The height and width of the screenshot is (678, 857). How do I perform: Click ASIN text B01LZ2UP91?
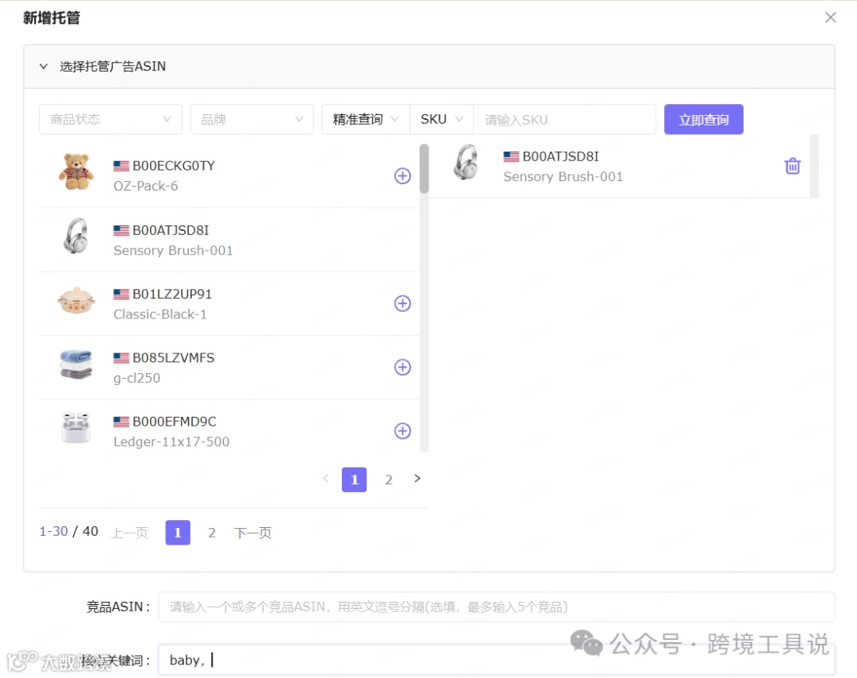pyautogui.click(x=172, y=295)
